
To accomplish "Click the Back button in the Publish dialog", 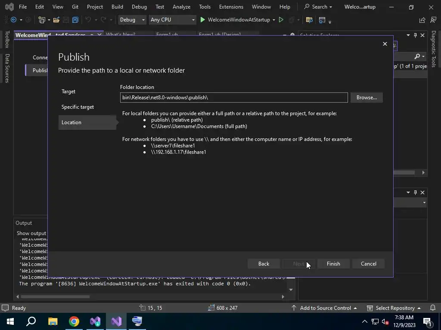I will pos(264,264).
